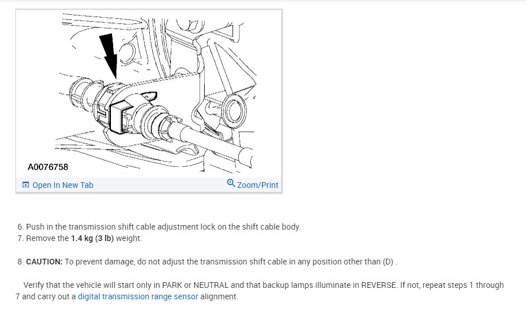Open the figure via Open In New Tab text
The image size is (526, 313).
pos(63,185)
